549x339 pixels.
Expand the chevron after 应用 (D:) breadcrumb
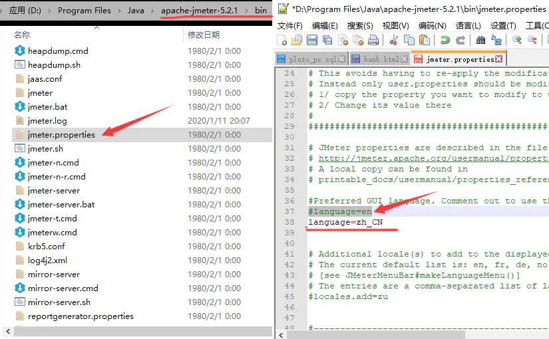(x=49, y=11)
